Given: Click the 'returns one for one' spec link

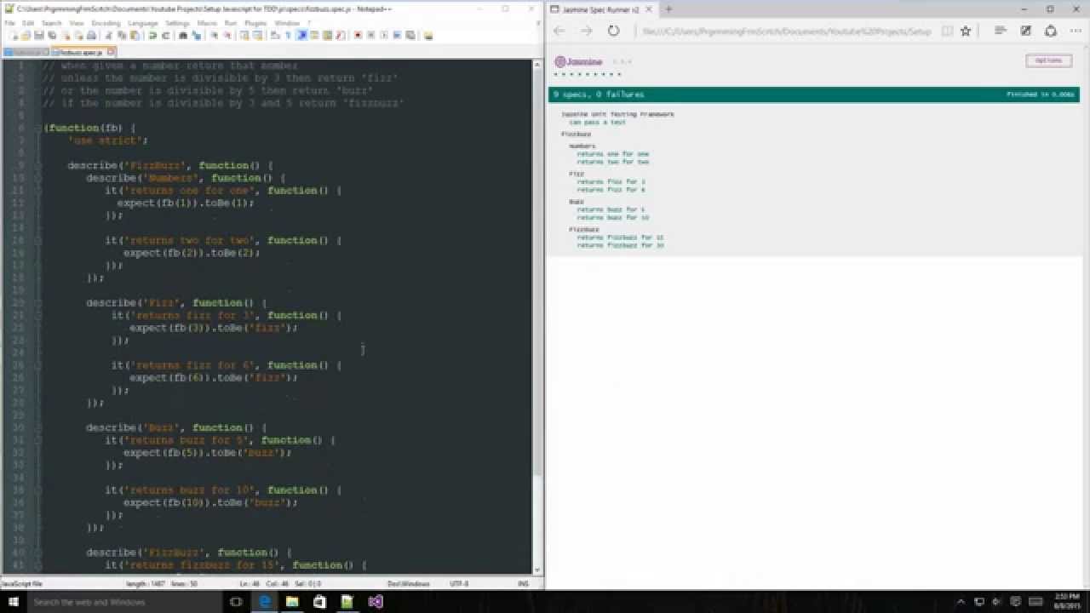Looking at the screenshot, I should click(x=613, y=154).
